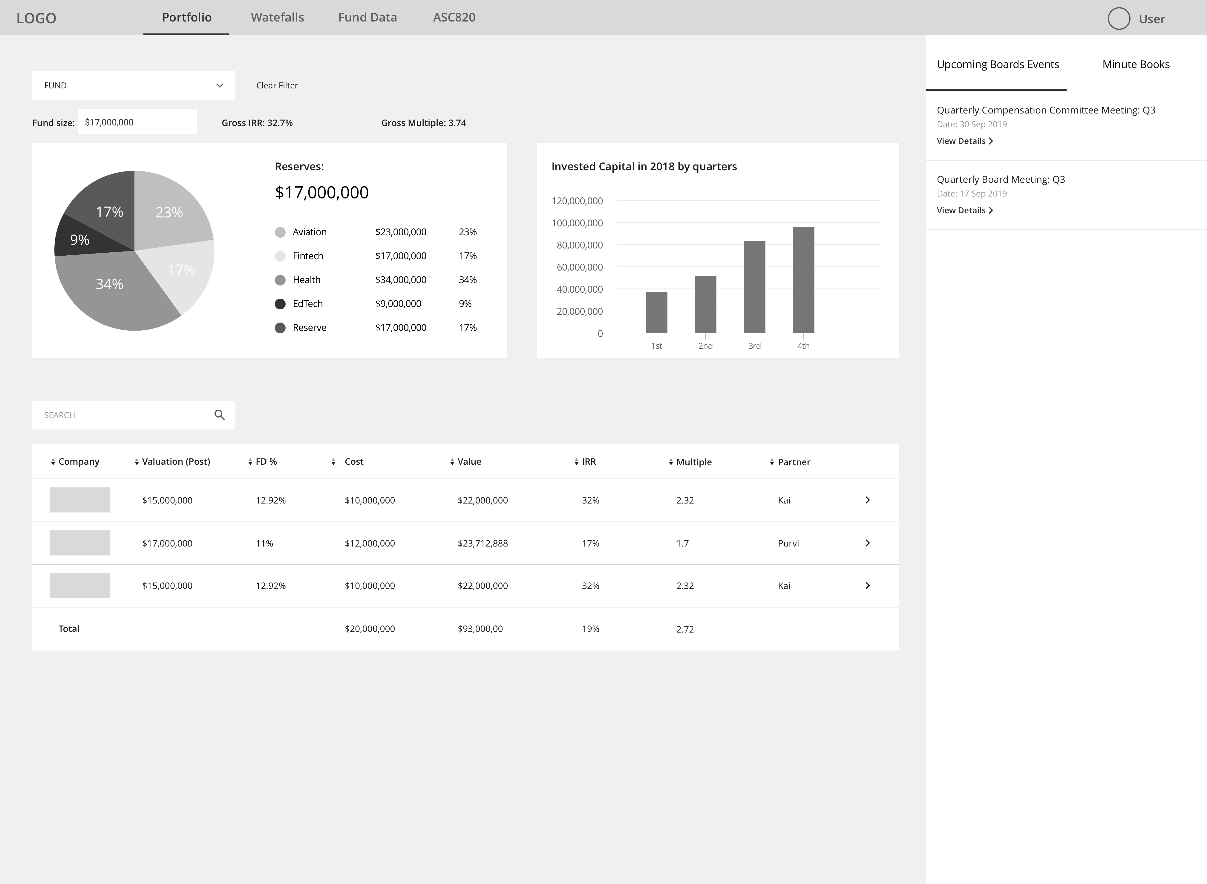Screen dimensions: 1207x884
Task: Click the Health legend color dot
Action: [x=280, y=280]
